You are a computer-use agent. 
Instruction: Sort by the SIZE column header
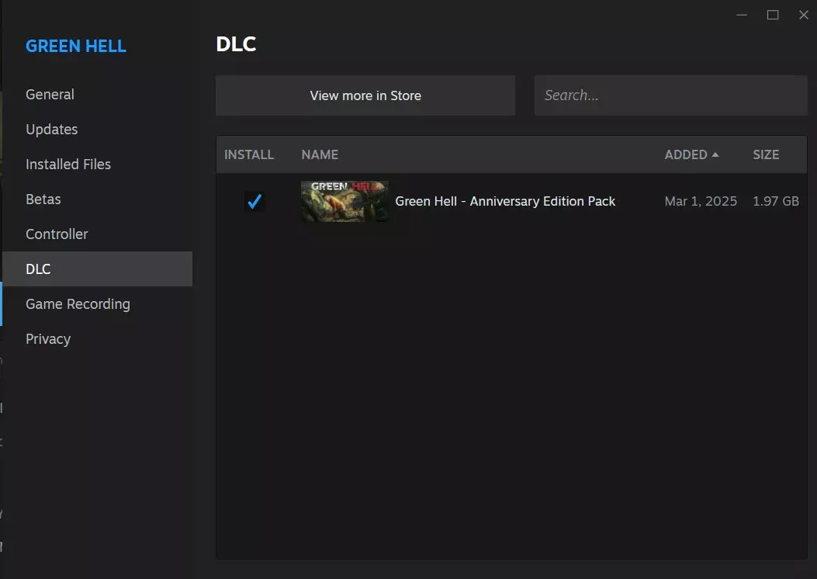766,154
